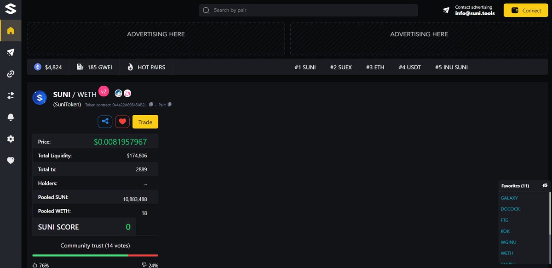Click the search magnifier icon
This screenshot has width=552, height=268.
click(x=206, y=10)
